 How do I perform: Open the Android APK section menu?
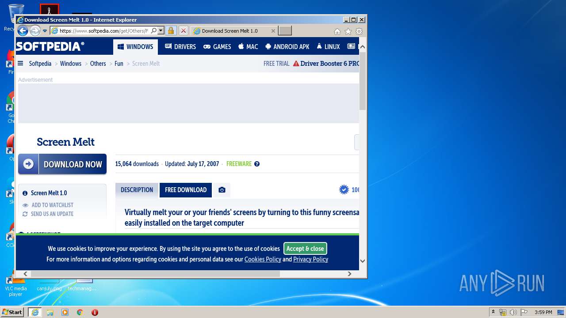tap(287, 47)
